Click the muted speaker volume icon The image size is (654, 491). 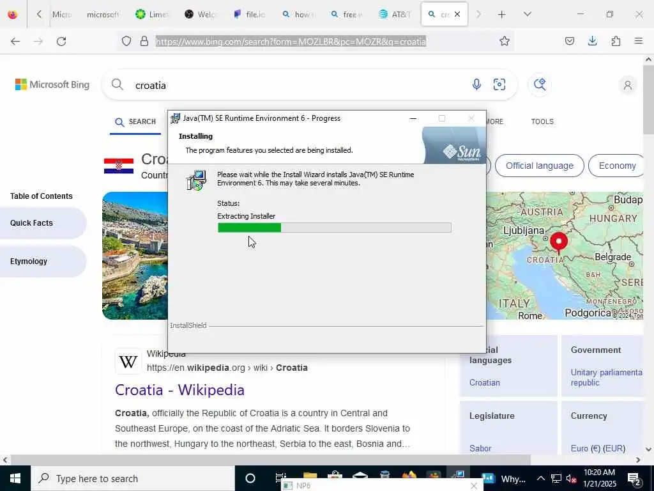[x=572, y=478]
